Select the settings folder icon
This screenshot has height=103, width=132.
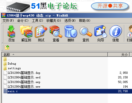click(5, 68)
